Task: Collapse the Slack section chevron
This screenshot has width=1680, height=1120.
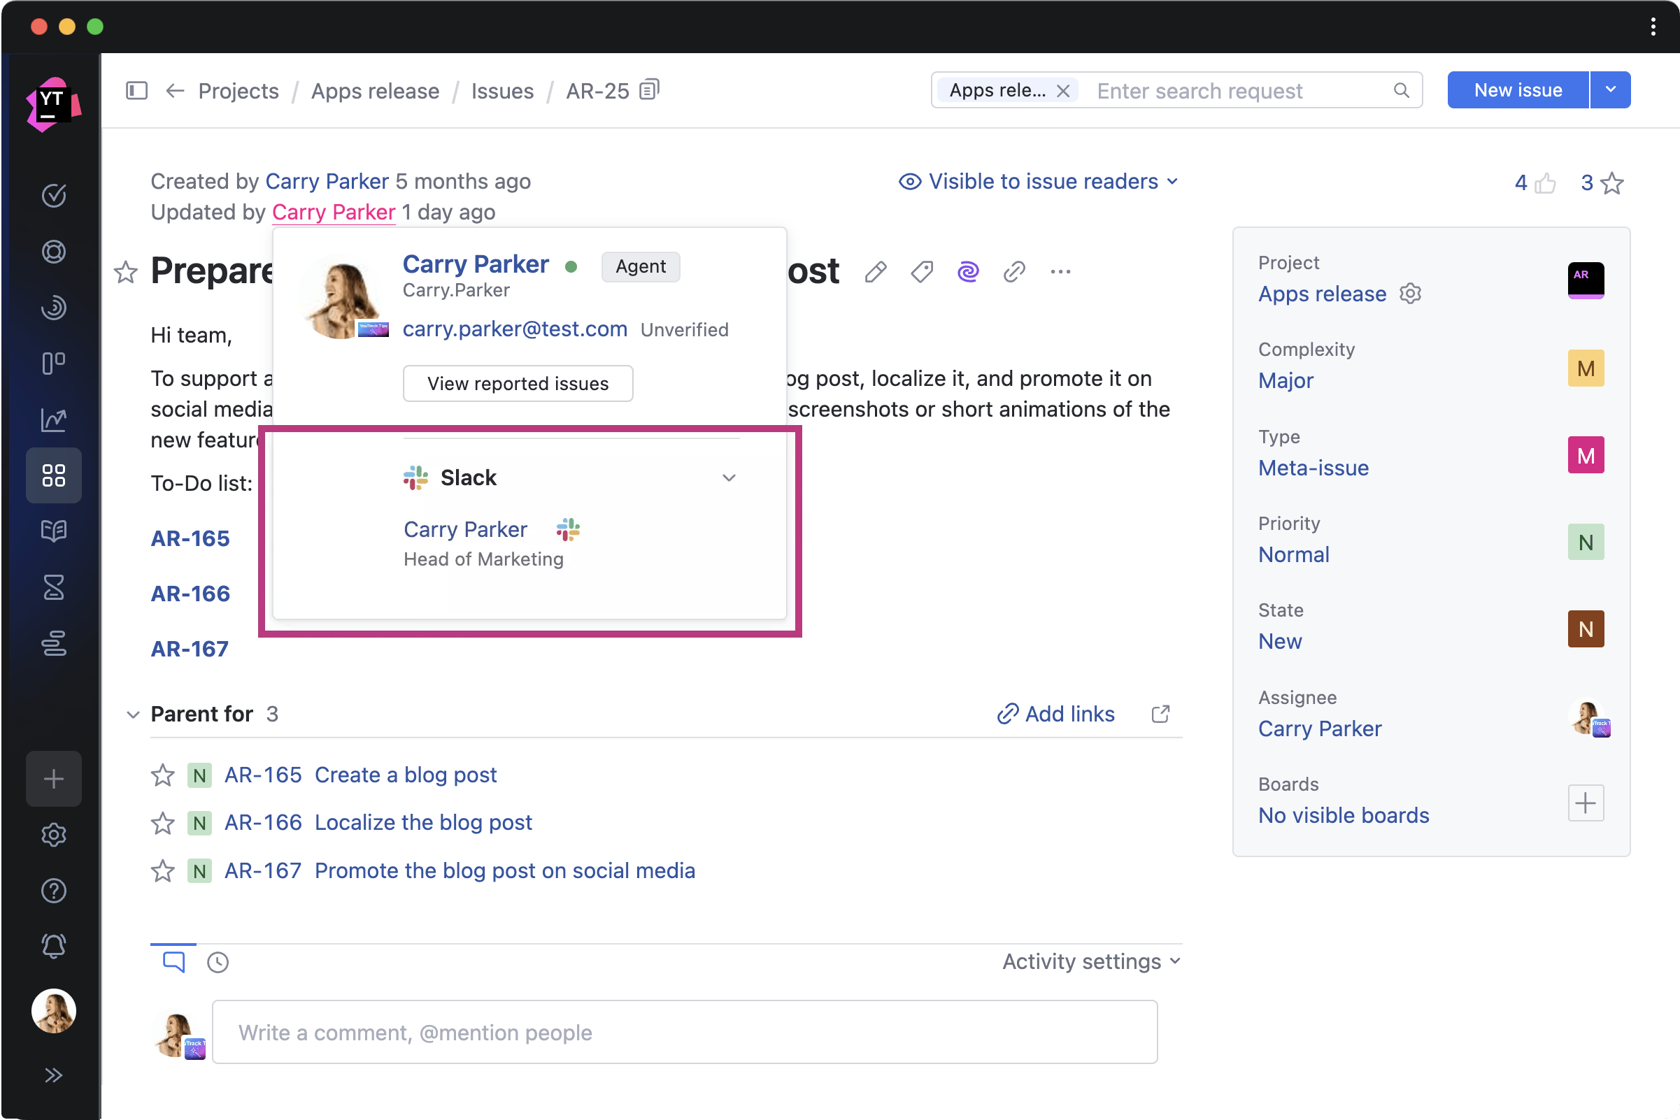Action: 728,478
